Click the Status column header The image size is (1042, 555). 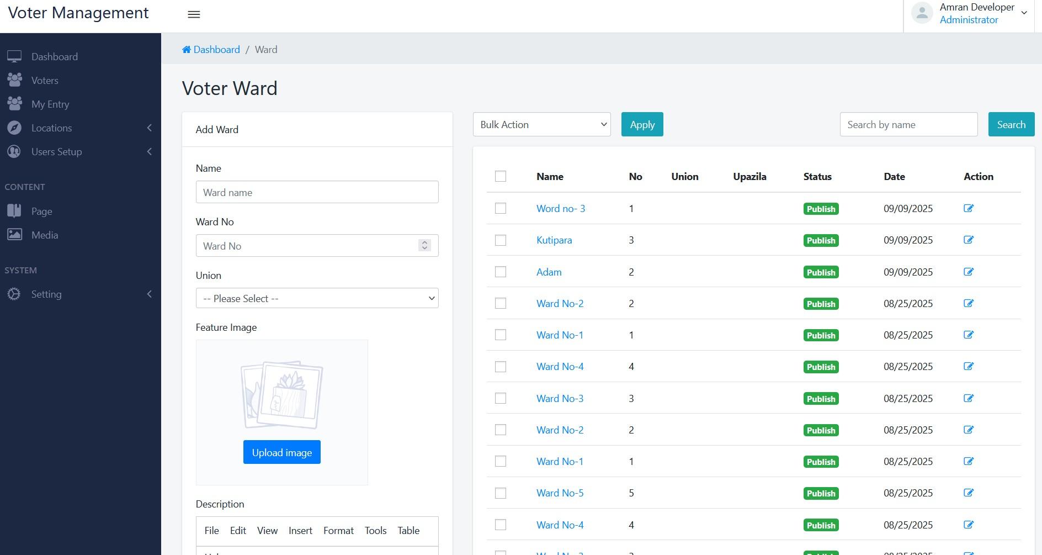(817, 177)
